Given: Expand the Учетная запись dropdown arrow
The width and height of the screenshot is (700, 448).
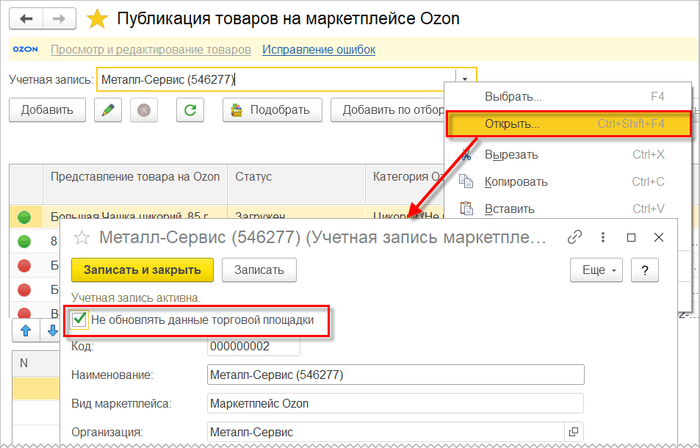Looking at the screenshot, I should (x=465, y=79).
